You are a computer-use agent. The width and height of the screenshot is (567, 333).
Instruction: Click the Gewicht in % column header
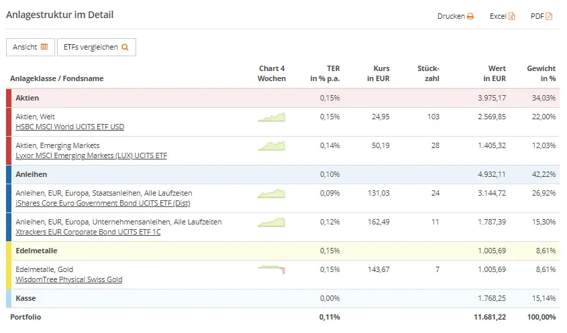pyautogui.click(x=541, y=73)
